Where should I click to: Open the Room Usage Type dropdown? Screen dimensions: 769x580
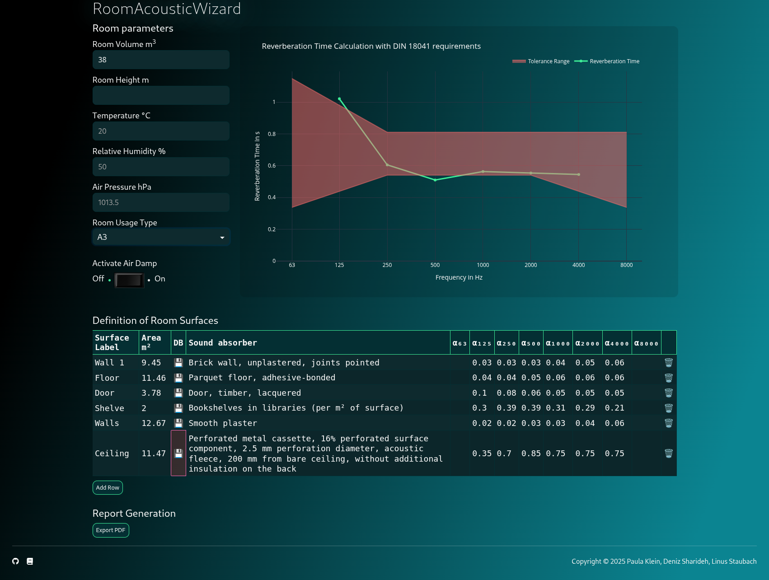pyautogui.click(x=161, y=237)
